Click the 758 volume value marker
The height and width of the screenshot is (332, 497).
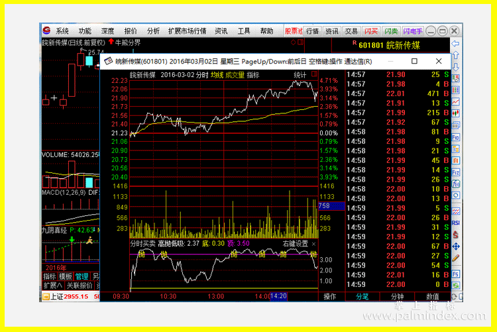(x=331, y=206)
